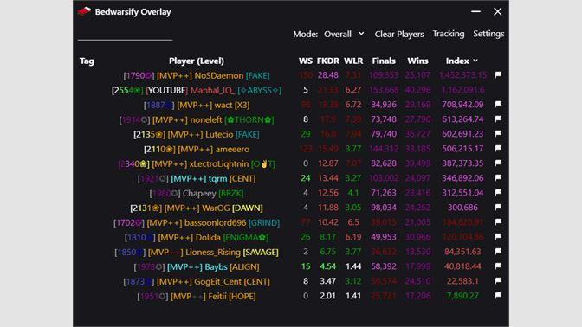This screenshot has width=582, height=327.
Task: Select player tqrm name
Action: point(217,179)
